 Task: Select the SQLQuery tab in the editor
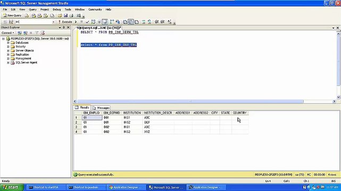tap(99, 28)
